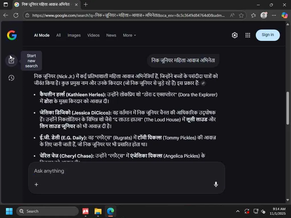Click the name Cheryl Chase
Viewport: 291px width, 218px height.
(77, 156)
